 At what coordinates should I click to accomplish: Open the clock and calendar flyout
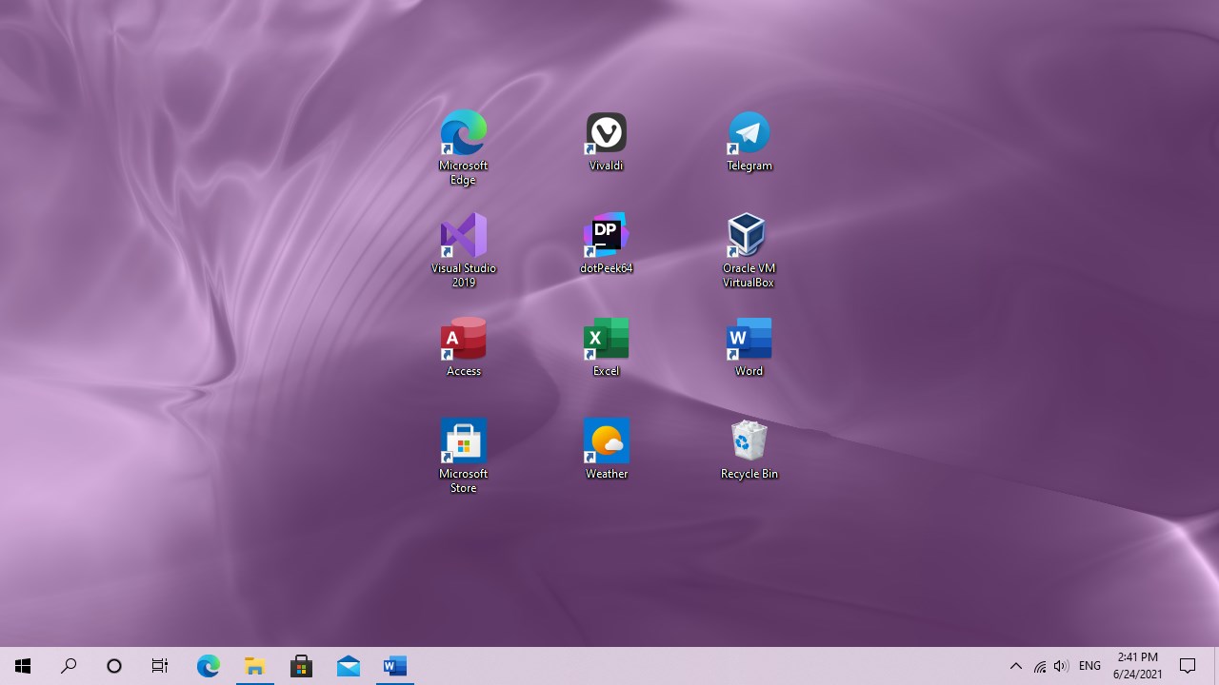point(1138,666)
